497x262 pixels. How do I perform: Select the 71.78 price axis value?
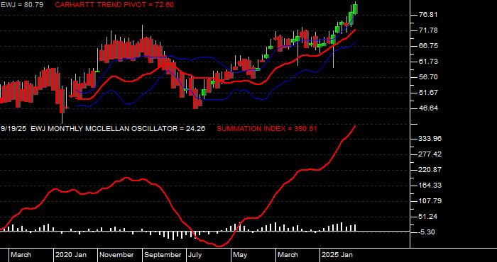point(429,30)
